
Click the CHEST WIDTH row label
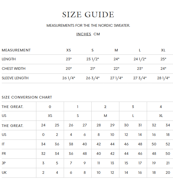[x=14, y=69]
